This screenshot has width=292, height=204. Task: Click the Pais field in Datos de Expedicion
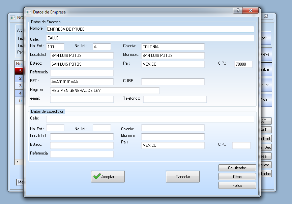coord(173,145)
